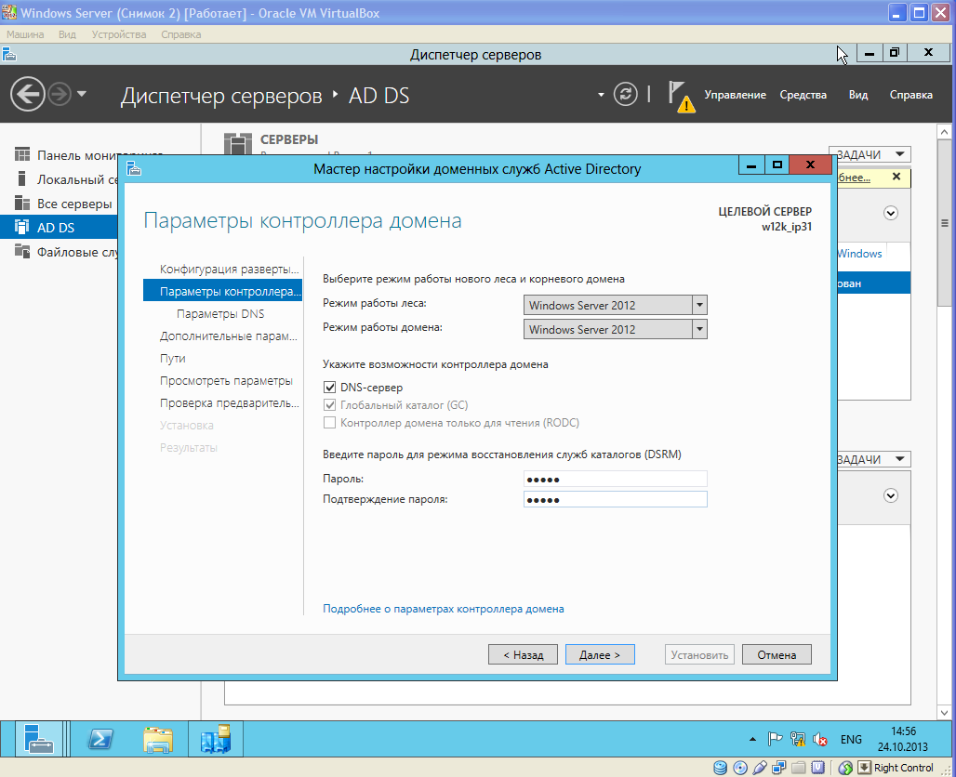Click the Все серверы sidebar icon
The width and height of the screenshot is (956, 777).
click(22, 203)
